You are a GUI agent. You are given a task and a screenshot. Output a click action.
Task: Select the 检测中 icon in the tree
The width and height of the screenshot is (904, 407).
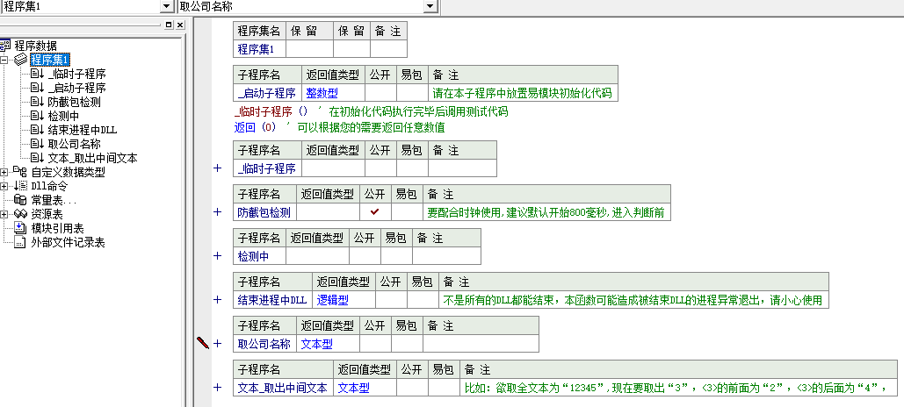tap(37, 116)
